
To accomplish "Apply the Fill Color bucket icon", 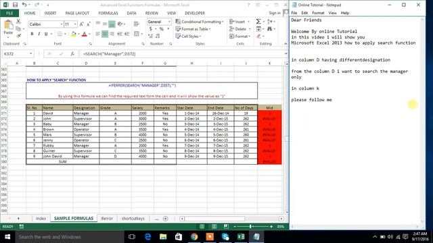I will tap(73, 34).
